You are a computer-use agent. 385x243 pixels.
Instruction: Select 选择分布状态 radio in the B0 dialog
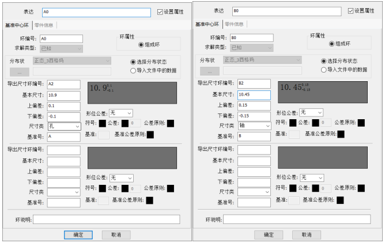pos(324,60)
